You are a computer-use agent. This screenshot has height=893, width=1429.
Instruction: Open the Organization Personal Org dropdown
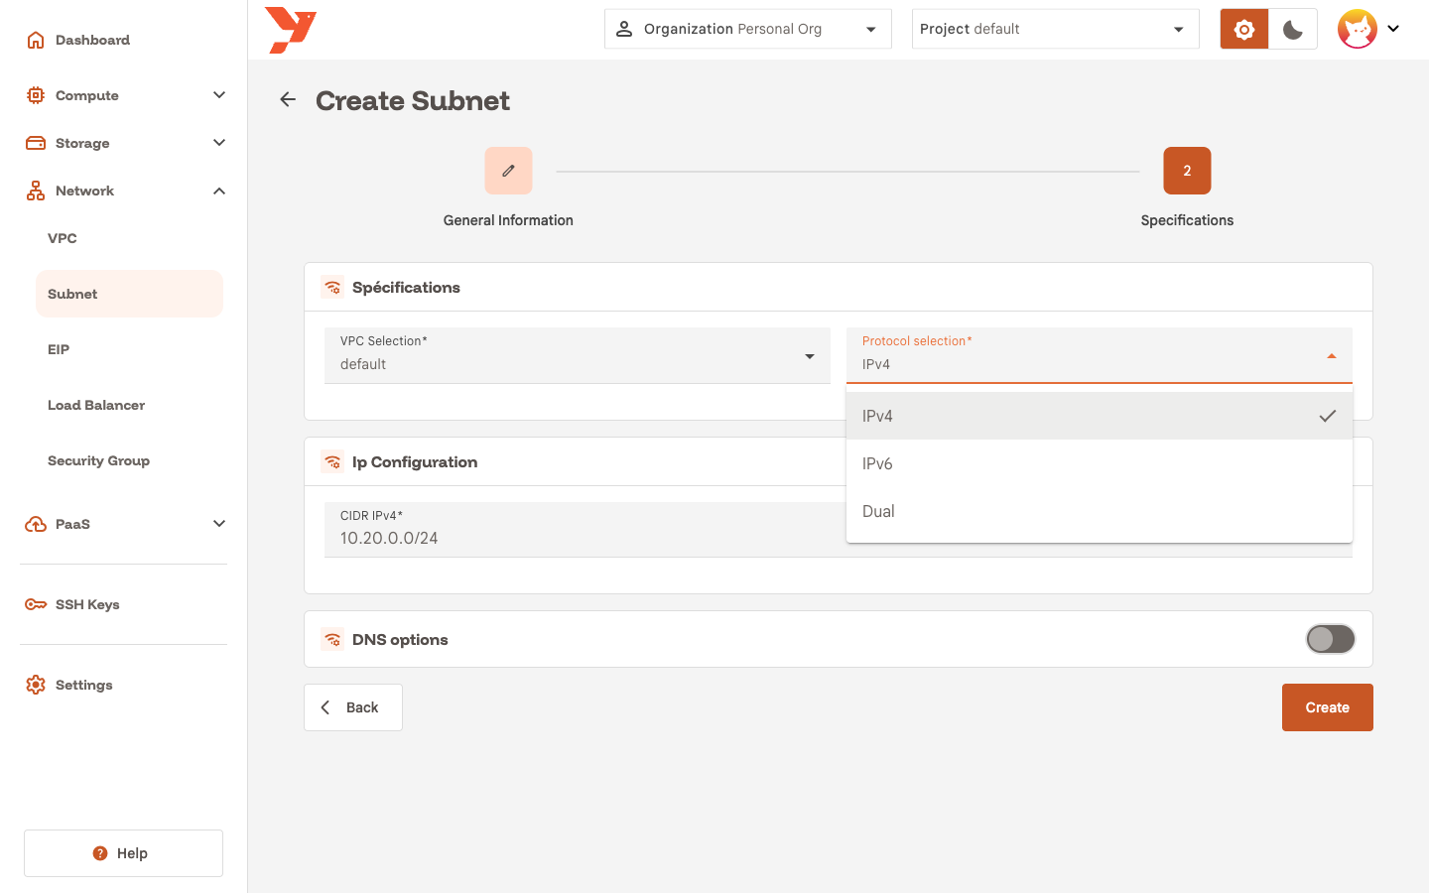pyautogui.click(x=748, y=29)
